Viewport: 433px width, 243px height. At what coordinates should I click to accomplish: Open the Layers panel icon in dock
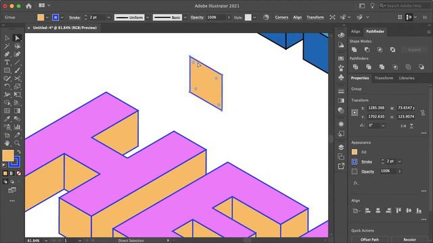pyautogui.click(x=341, y=147)
